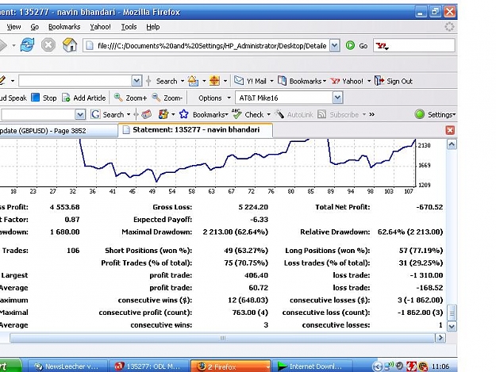The width and height of the screenshot is (496, 372).
Task: Click the Sign Out icon
Action: click(x=379, y=81)
